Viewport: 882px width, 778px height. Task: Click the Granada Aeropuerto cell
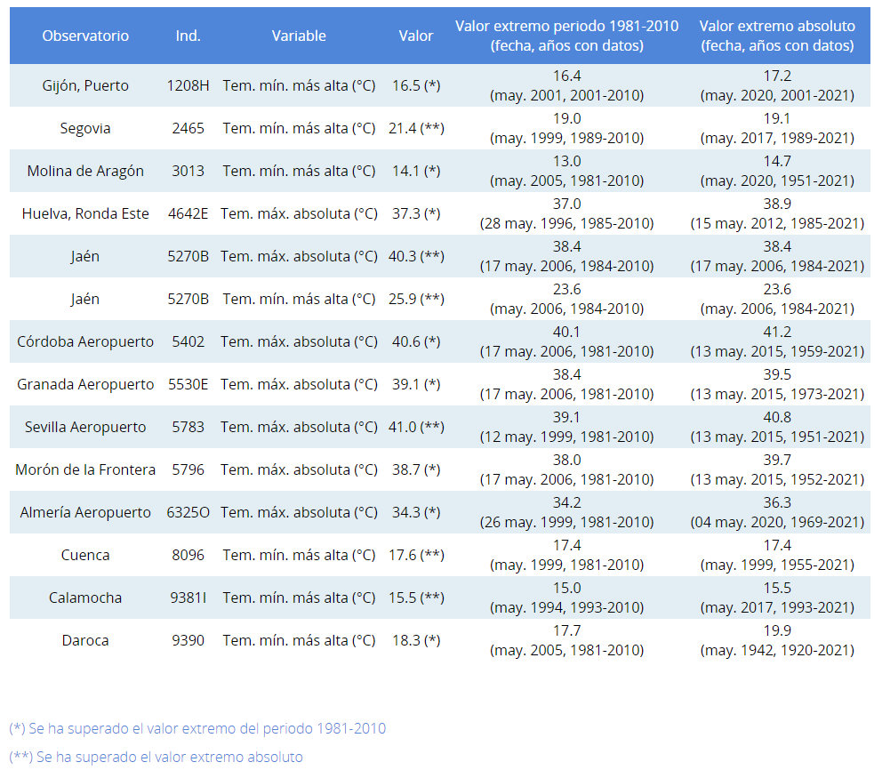[85, 385]
